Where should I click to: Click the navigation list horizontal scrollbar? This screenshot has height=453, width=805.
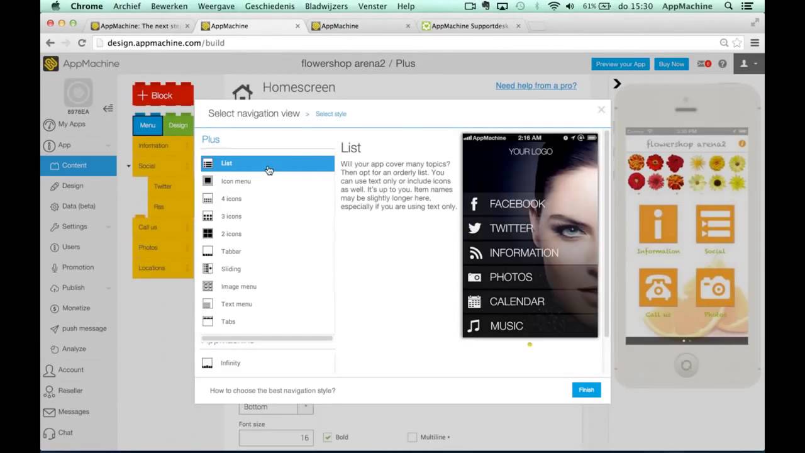pyautogui.click(x=267, y=338)
